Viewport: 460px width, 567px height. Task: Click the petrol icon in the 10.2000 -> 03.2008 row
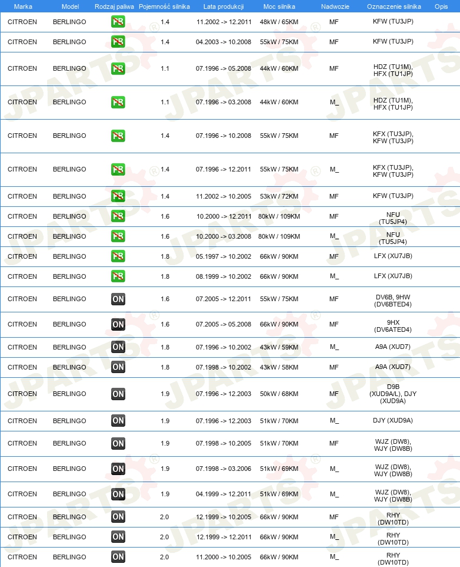point(118,236)
